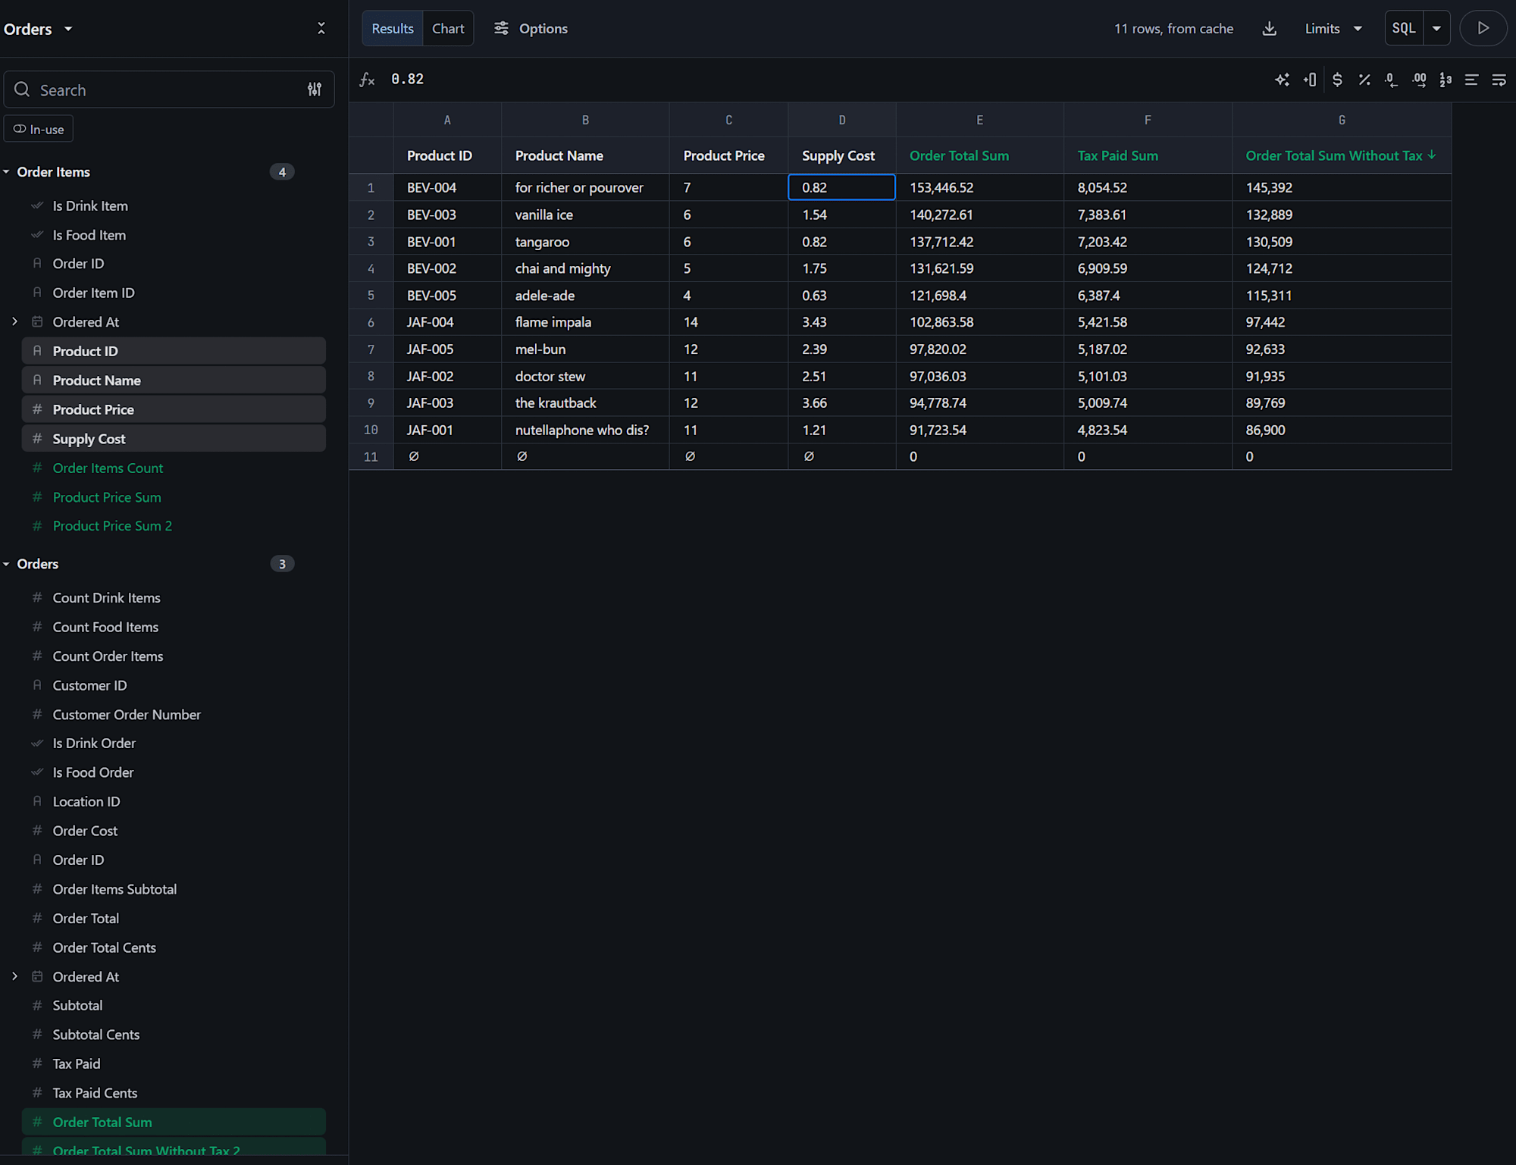Click the hash icon beside Product Price field
Viewport: 1516px width, 1165px height.
37,409
